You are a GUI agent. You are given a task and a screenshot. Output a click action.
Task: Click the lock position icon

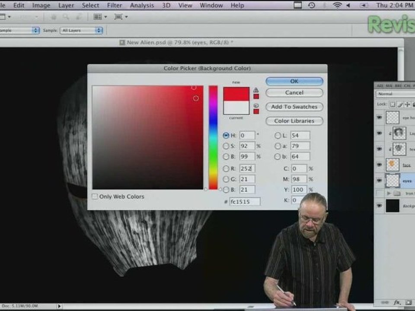(407, 105)
